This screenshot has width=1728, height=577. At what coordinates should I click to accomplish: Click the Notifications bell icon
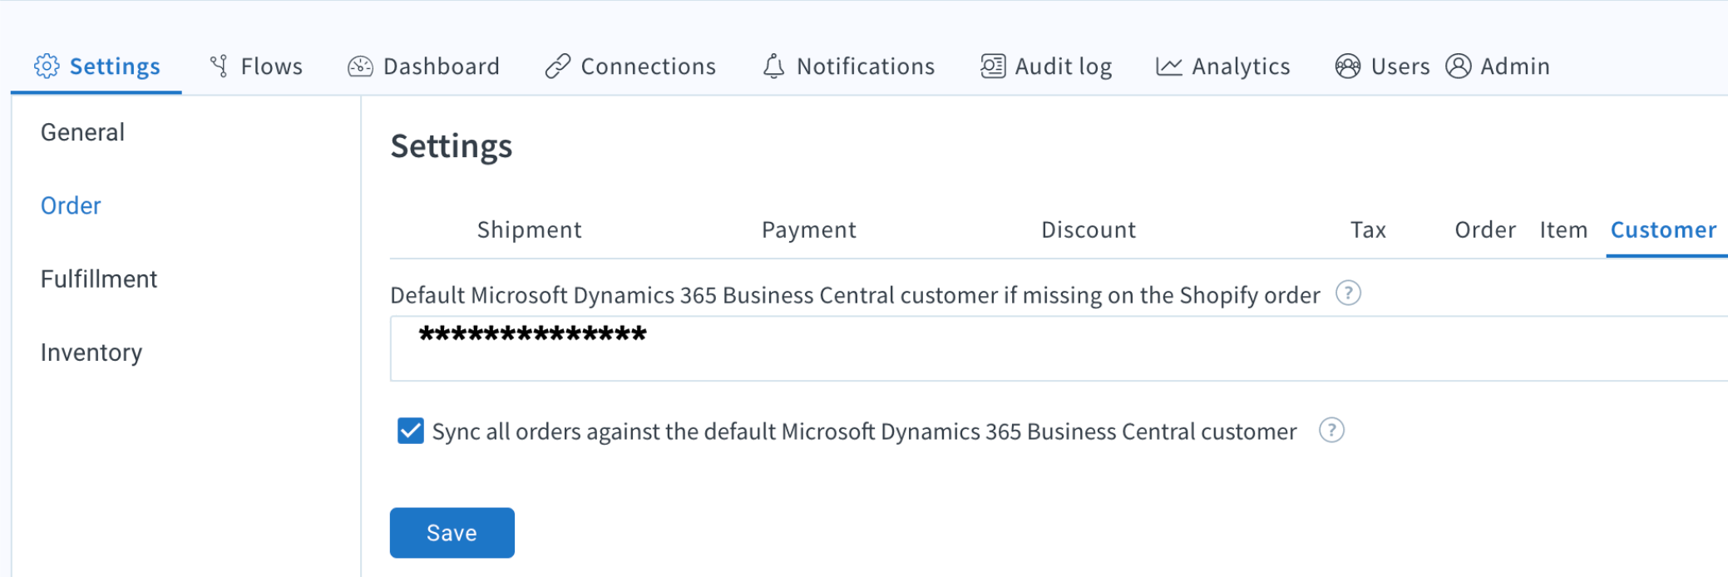coord(773,66)
